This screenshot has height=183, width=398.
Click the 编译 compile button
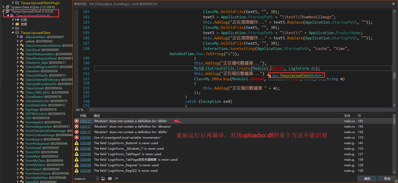(x=367, y=178)
